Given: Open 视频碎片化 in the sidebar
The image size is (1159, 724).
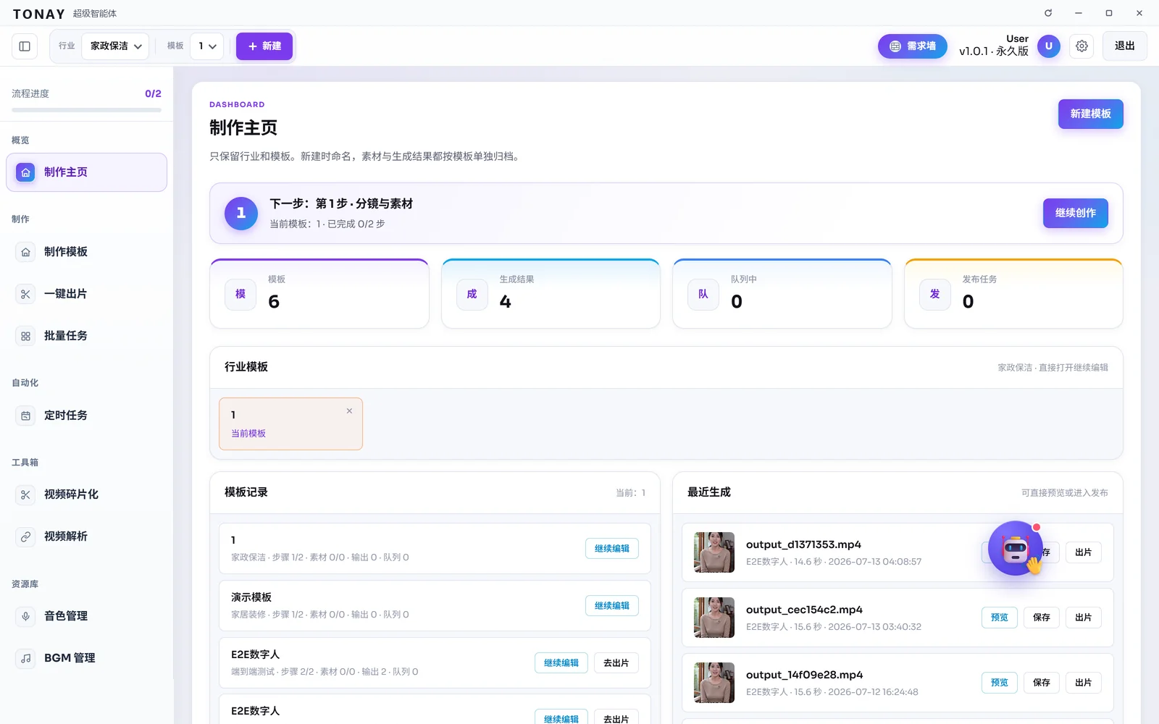Looking at the screenshot, I should click(x=86, y=494).
